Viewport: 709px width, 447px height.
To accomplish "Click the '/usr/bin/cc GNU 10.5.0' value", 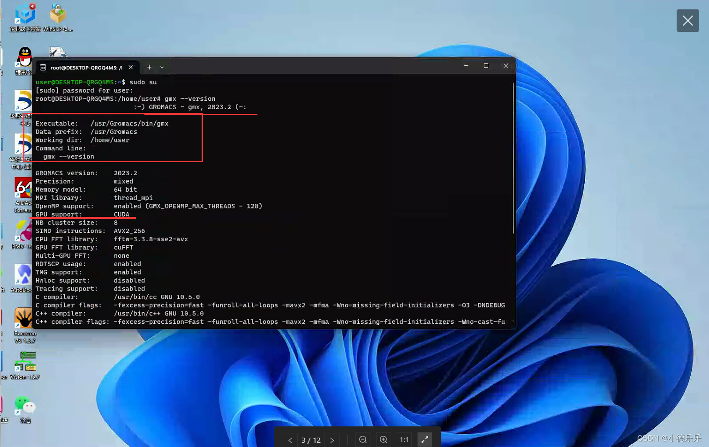I will pos(157,297).
